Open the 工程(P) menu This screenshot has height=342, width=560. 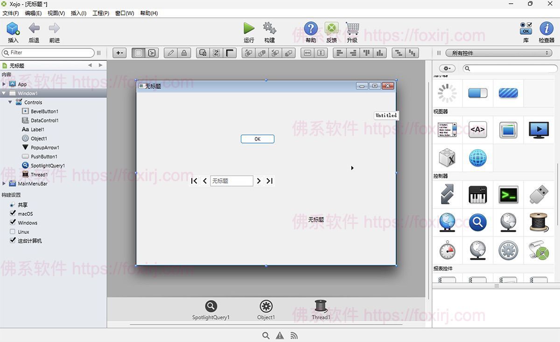pos(100,13)
